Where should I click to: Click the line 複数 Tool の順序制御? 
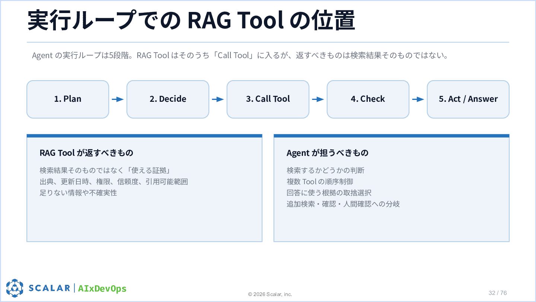coord(320,182)
